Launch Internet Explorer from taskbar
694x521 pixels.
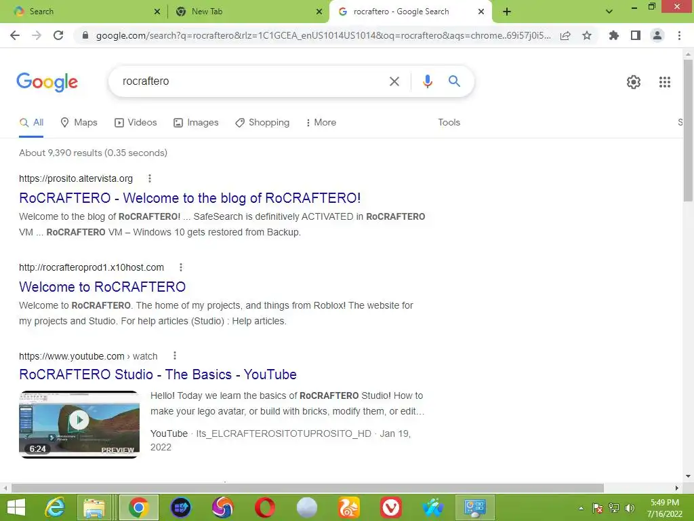[x=55, y=507]
